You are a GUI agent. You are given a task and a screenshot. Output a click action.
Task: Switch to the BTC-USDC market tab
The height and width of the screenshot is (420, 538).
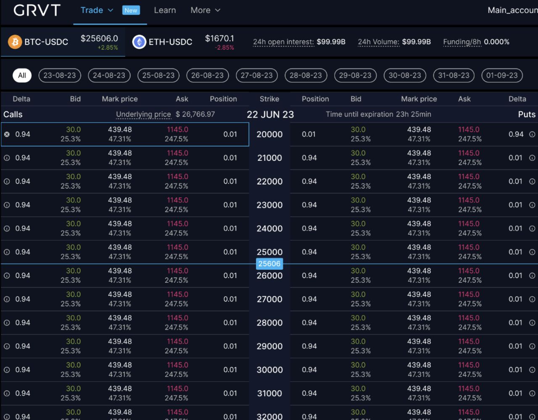coord(63,42)
